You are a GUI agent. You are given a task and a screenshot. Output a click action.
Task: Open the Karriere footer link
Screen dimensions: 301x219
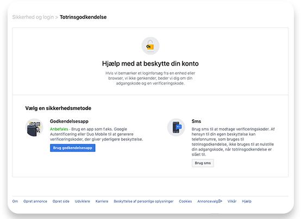(102, 201)
